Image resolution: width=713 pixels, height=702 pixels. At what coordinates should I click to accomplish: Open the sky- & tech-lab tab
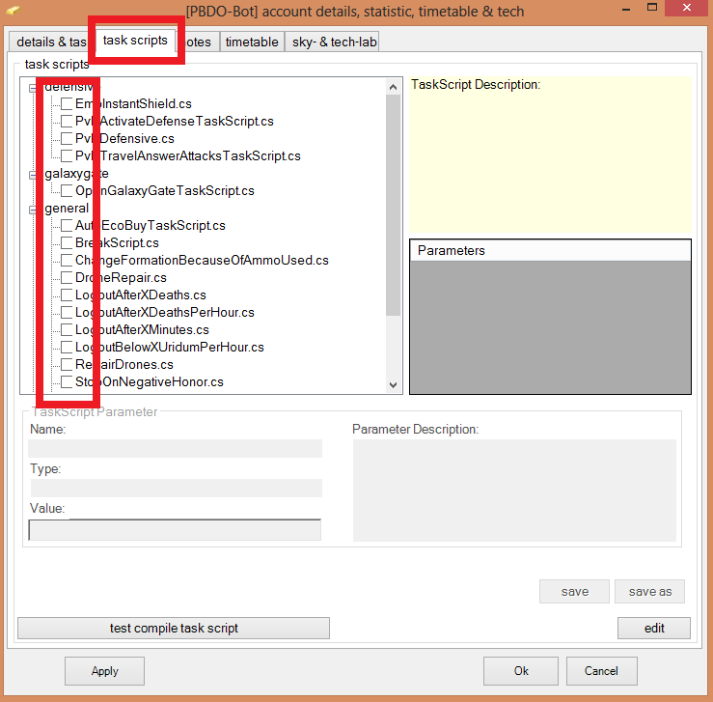(334, 42)
